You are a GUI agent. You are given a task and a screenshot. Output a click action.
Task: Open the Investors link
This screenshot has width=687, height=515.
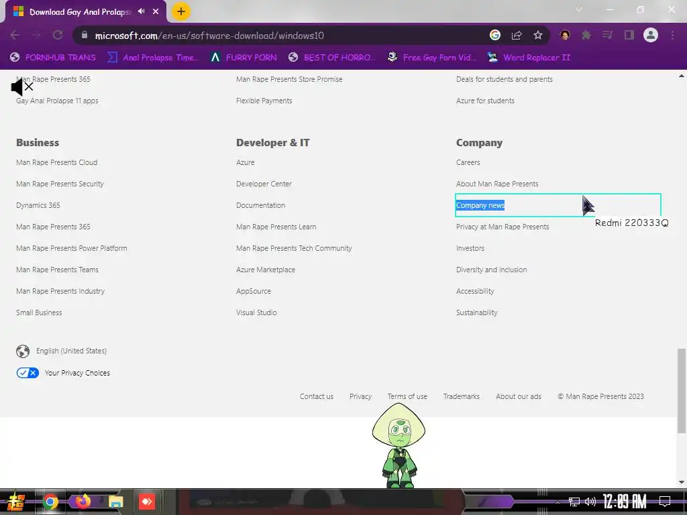pos(470,248)
